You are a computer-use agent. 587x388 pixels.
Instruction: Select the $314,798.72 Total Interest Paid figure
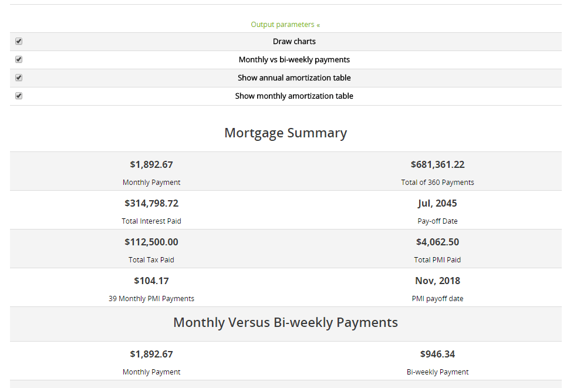[x=151, y=203]
